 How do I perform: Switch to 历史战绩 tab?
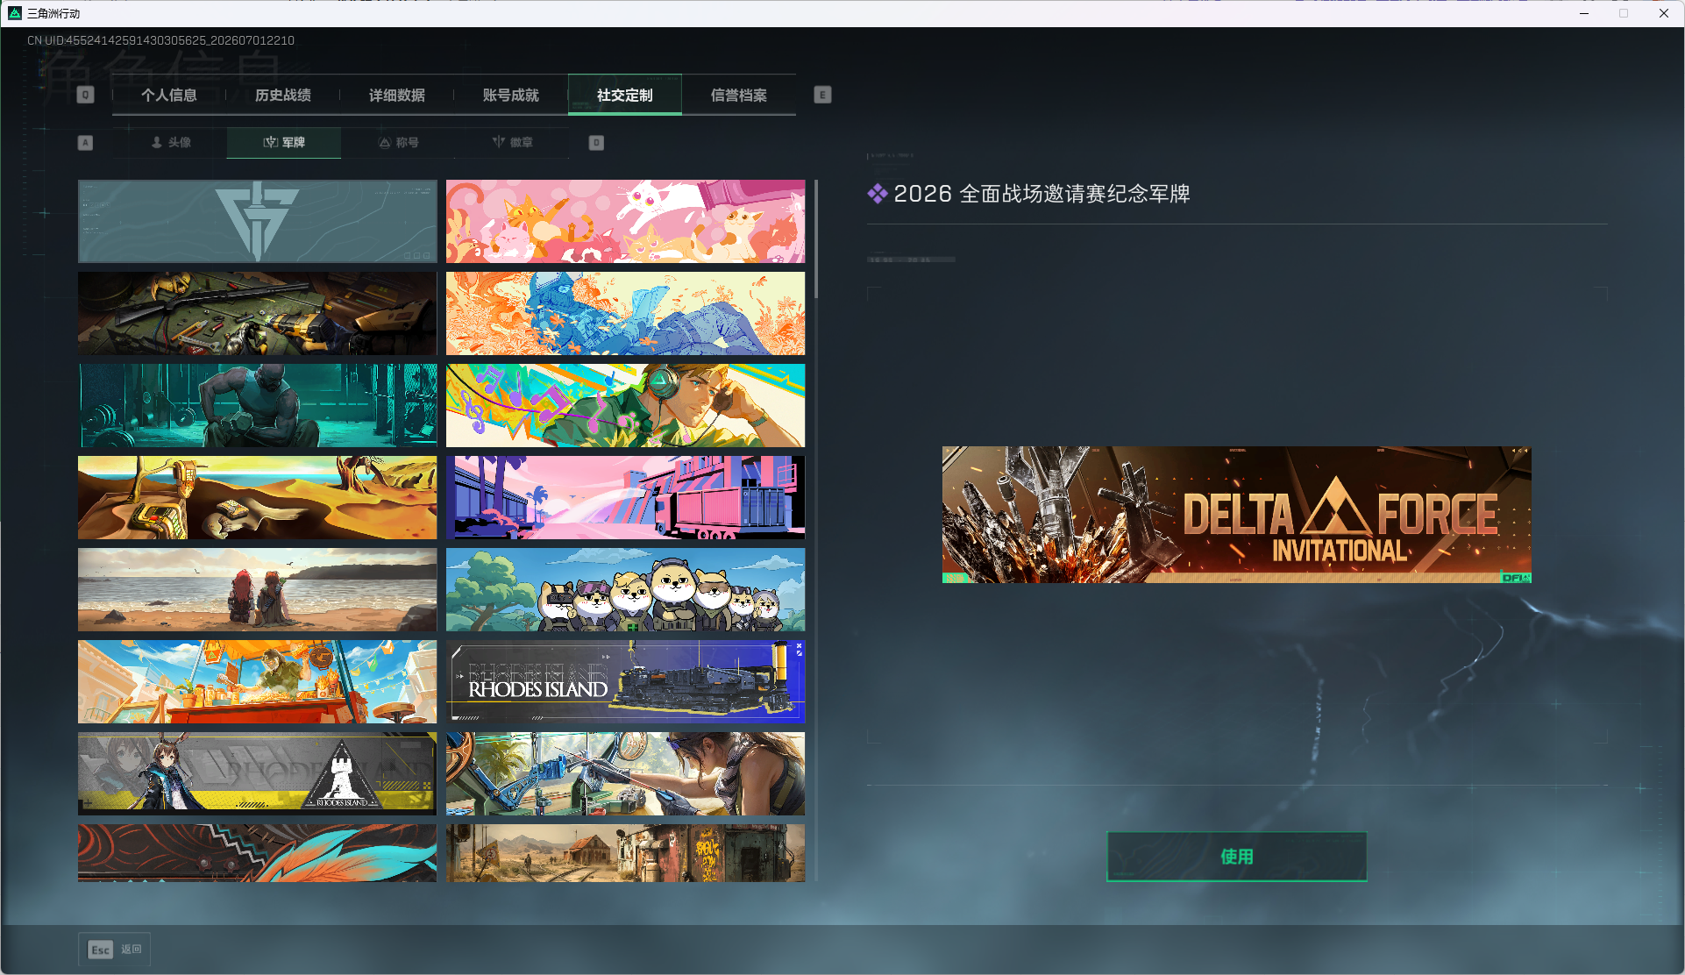tap(283, 95)
